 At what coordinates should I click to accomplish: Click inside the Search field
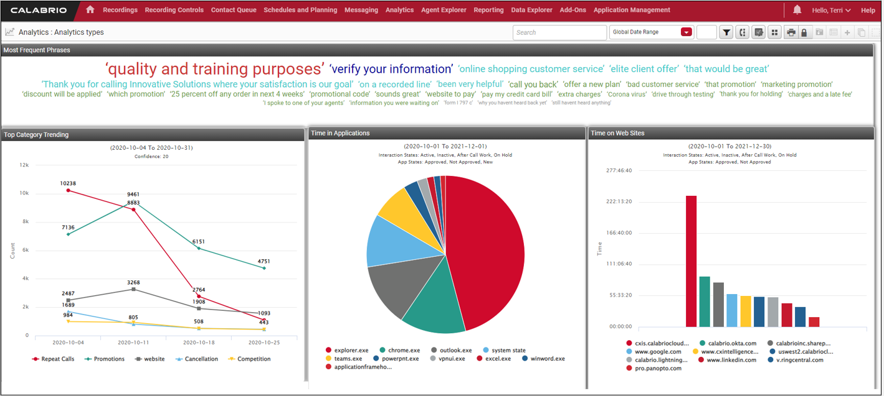click(559, 32)
